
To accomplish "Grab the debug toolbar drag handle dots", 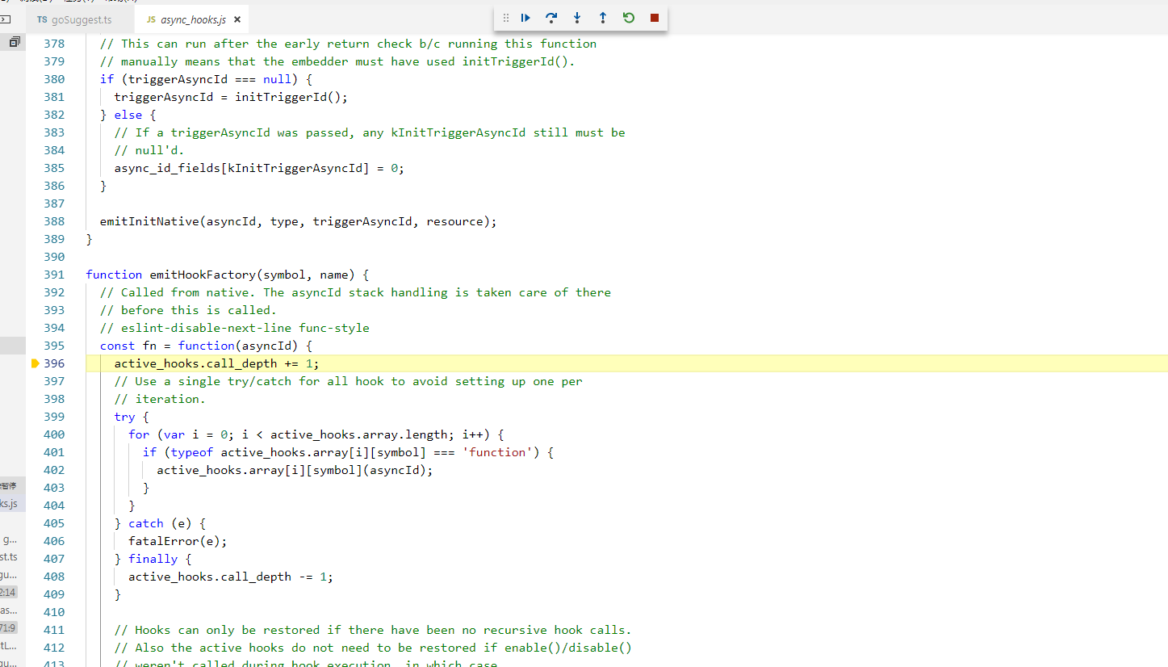I will coord(506,17).
